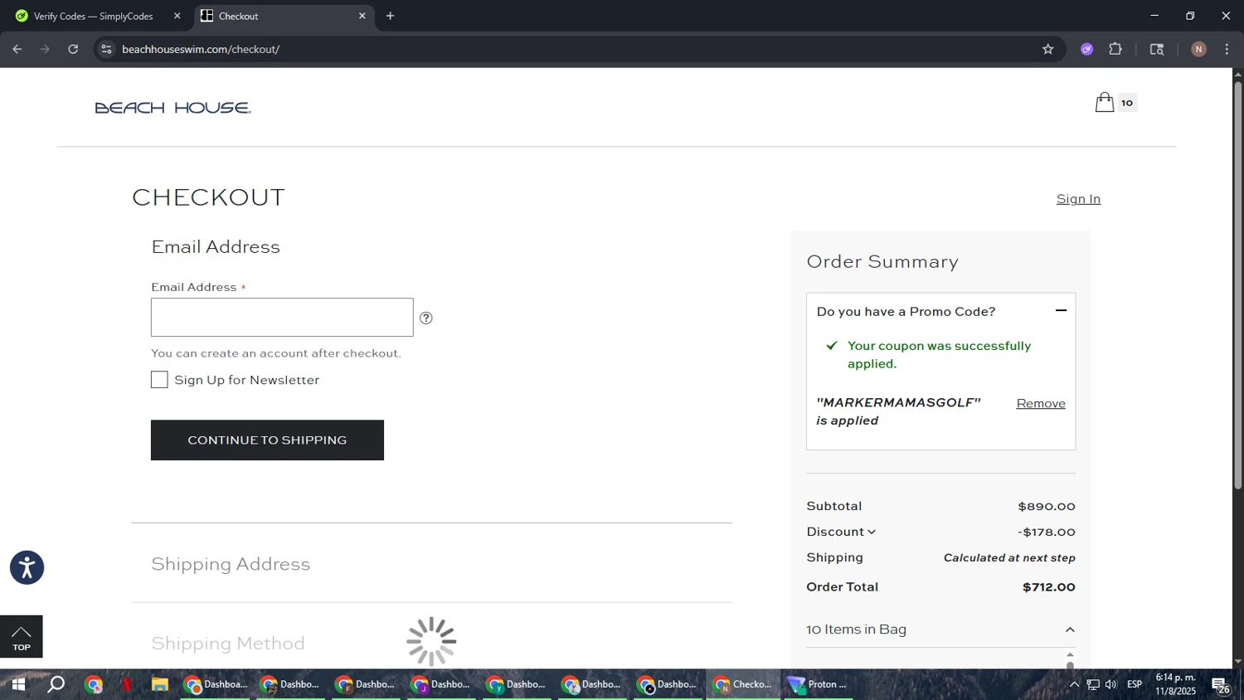Jump to top with the TOP arrow
Image resolution: width=1244 pixels, height=700 pixels.
point(21,637)
